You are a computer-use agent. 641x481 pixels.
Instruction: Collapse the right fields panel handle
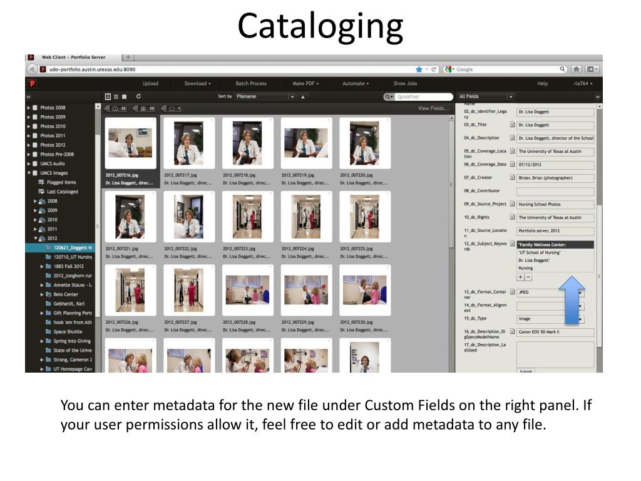pos(598,97)
